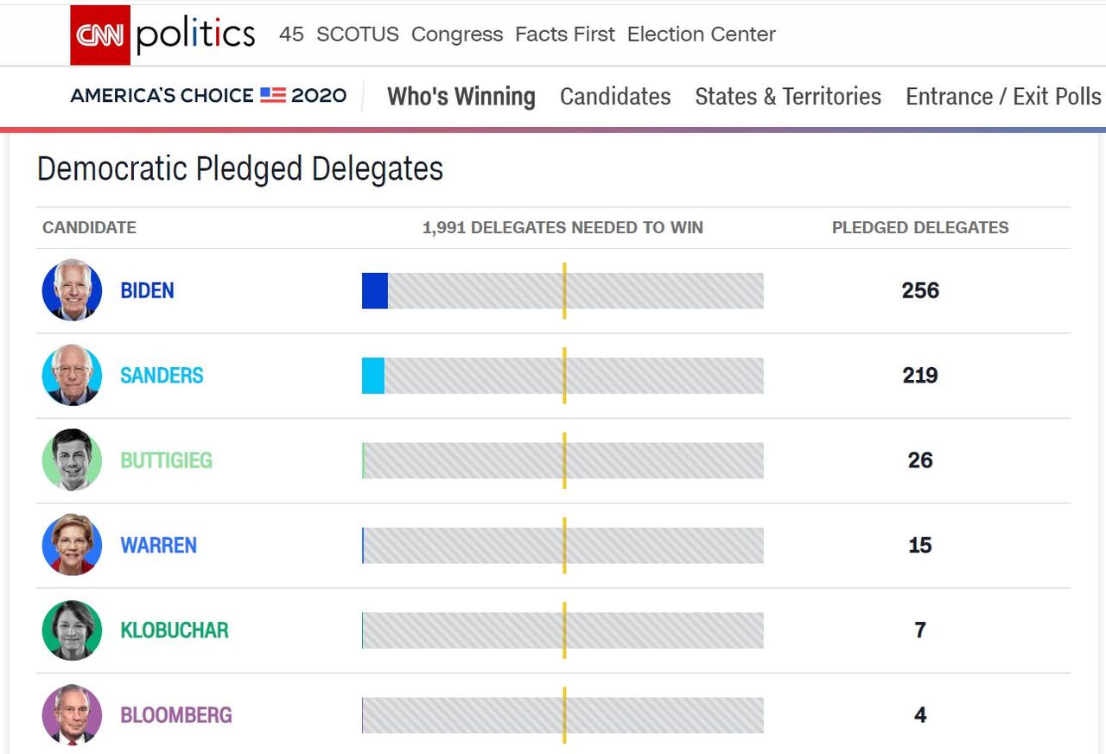The width and height of the screenshot is (1106, 754).
Task: Click the BIDEN candidate name link
Action: [x=147, y=290]
